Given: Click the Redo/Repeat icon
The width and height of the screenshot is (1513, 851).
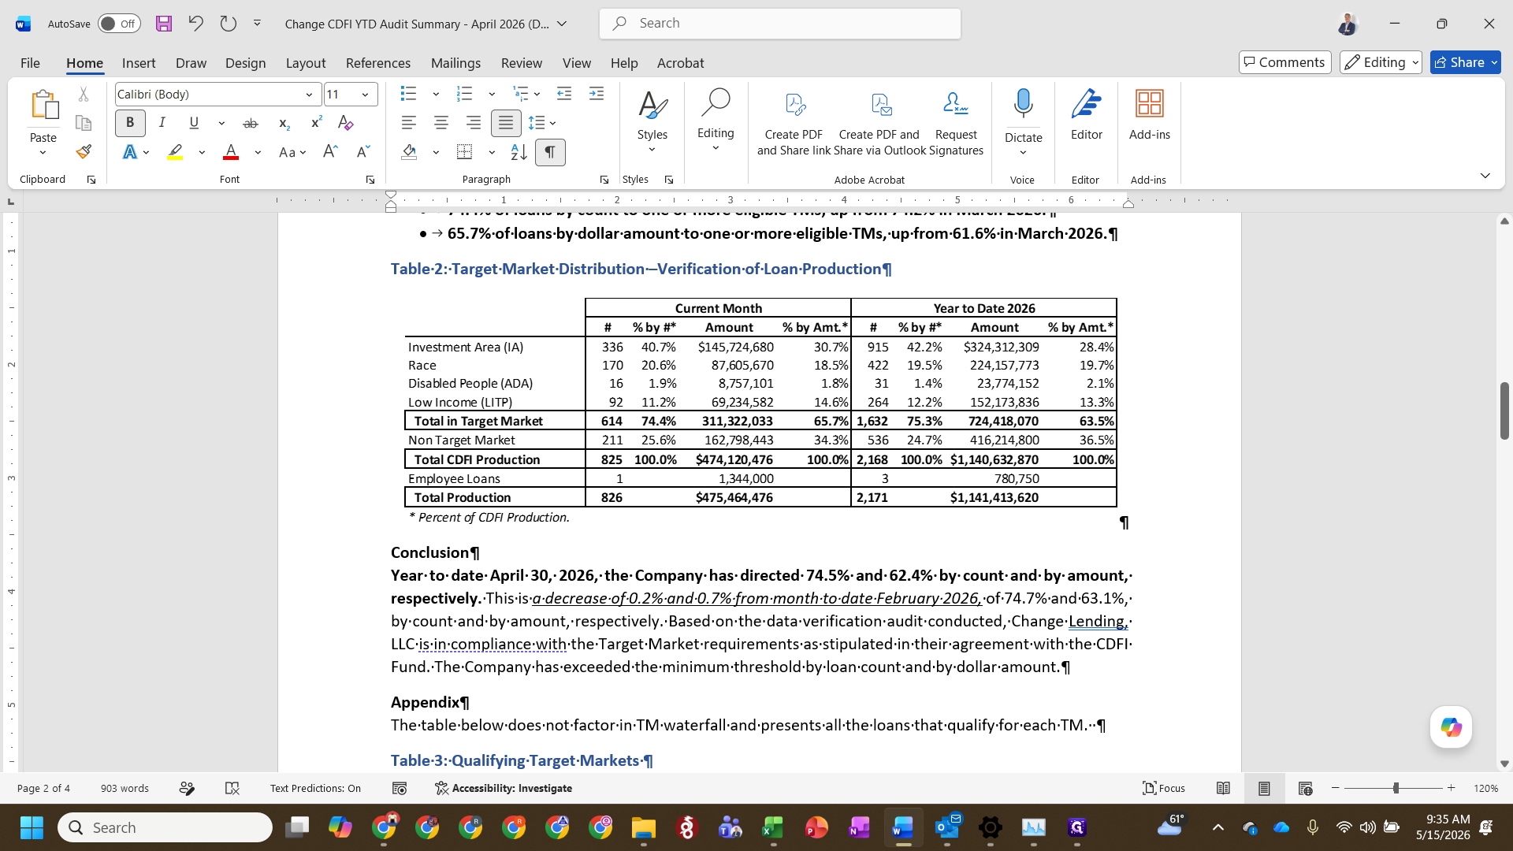Looking at the screenshot, I should (x=228, y=24).
